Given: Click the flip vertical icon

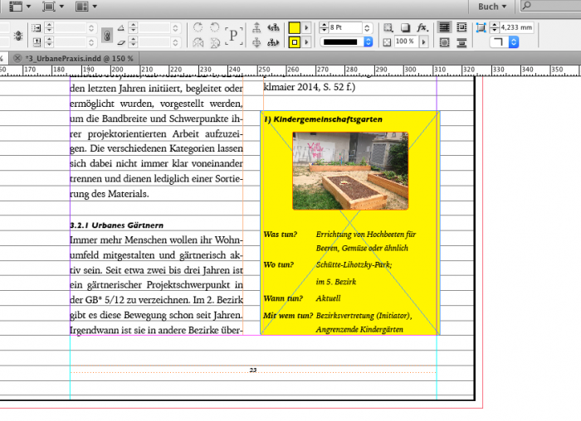Looking at the screenshot, I should tap(214, 42).
